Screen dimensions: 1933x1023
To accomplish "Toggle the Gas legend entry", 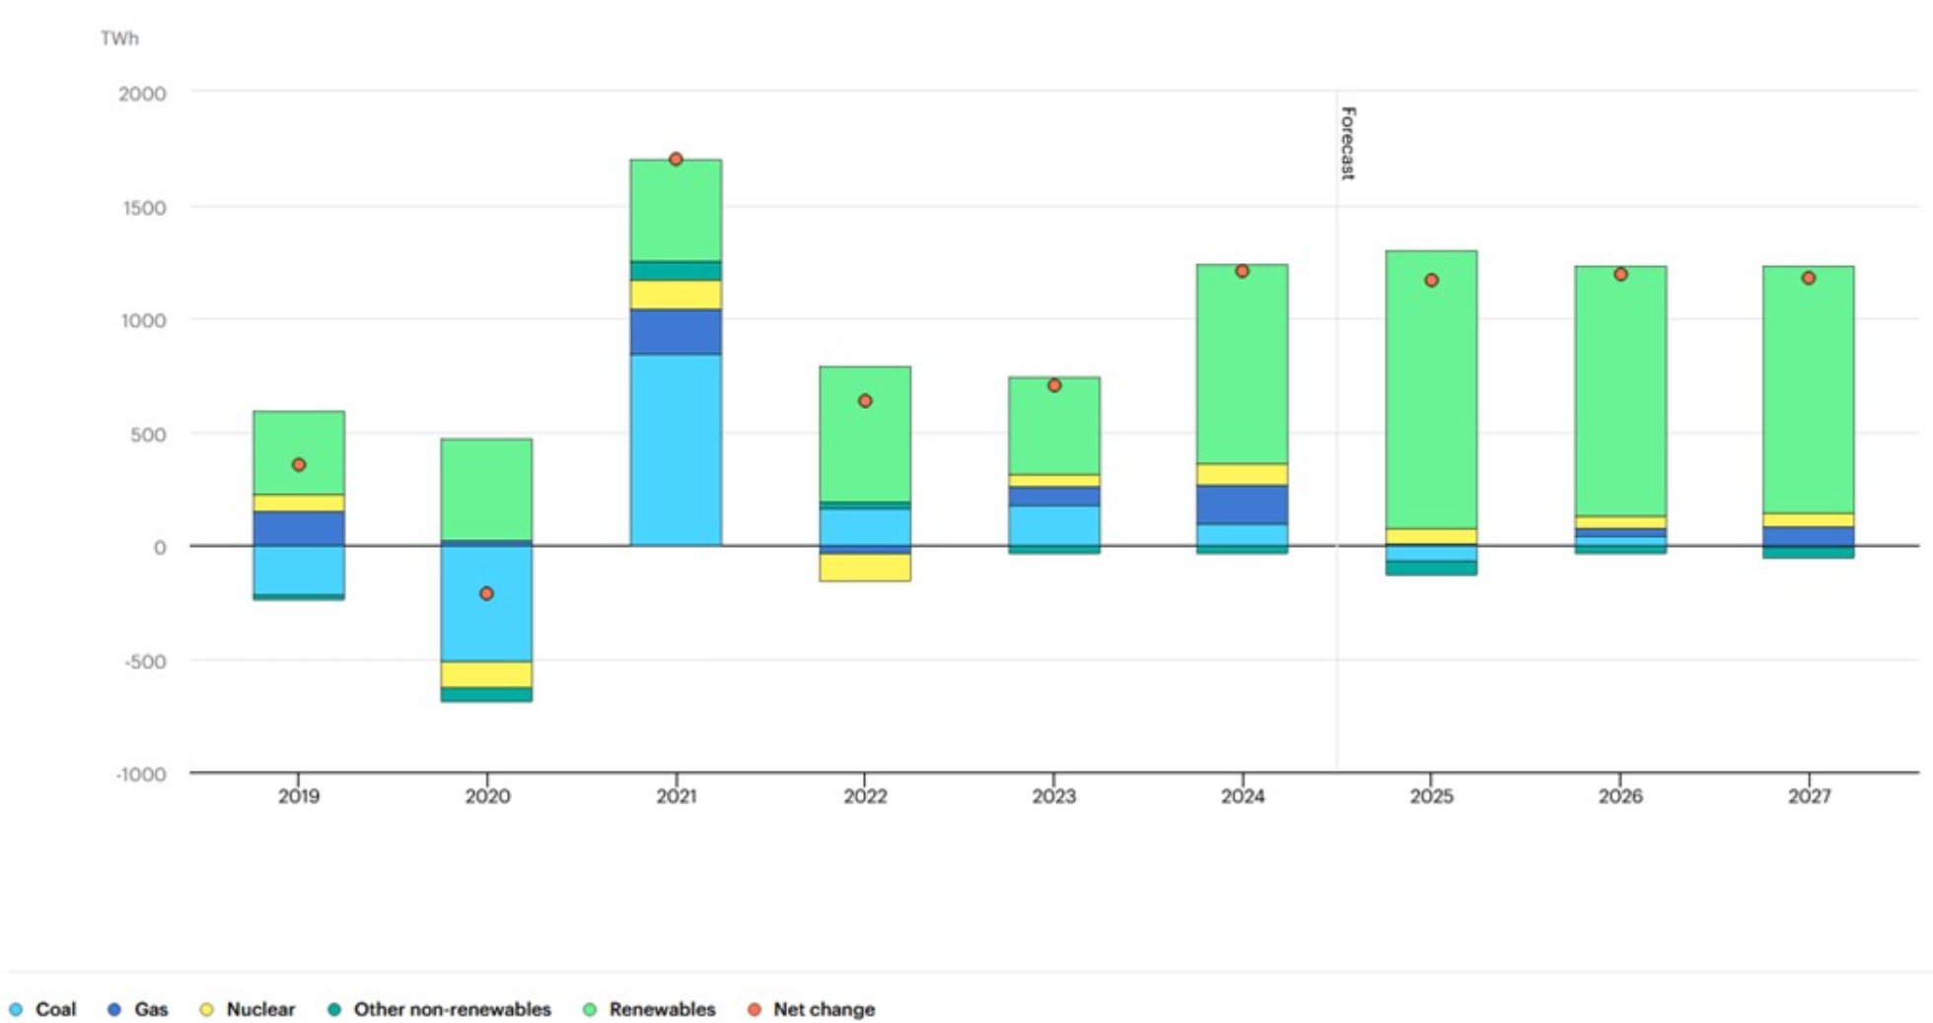I will tap(138, 1009).
